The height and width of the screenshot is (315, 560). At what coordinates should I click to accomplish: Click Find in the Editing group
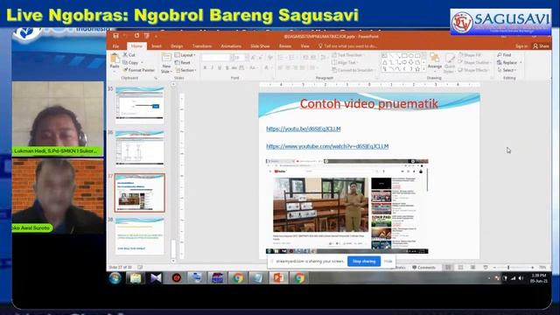click(504, 55)
